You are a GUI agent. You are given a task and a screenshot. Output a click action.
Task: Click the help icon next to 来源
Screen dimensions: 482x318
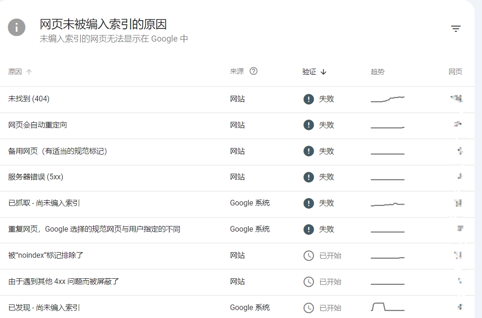click(x=254, y=71)
